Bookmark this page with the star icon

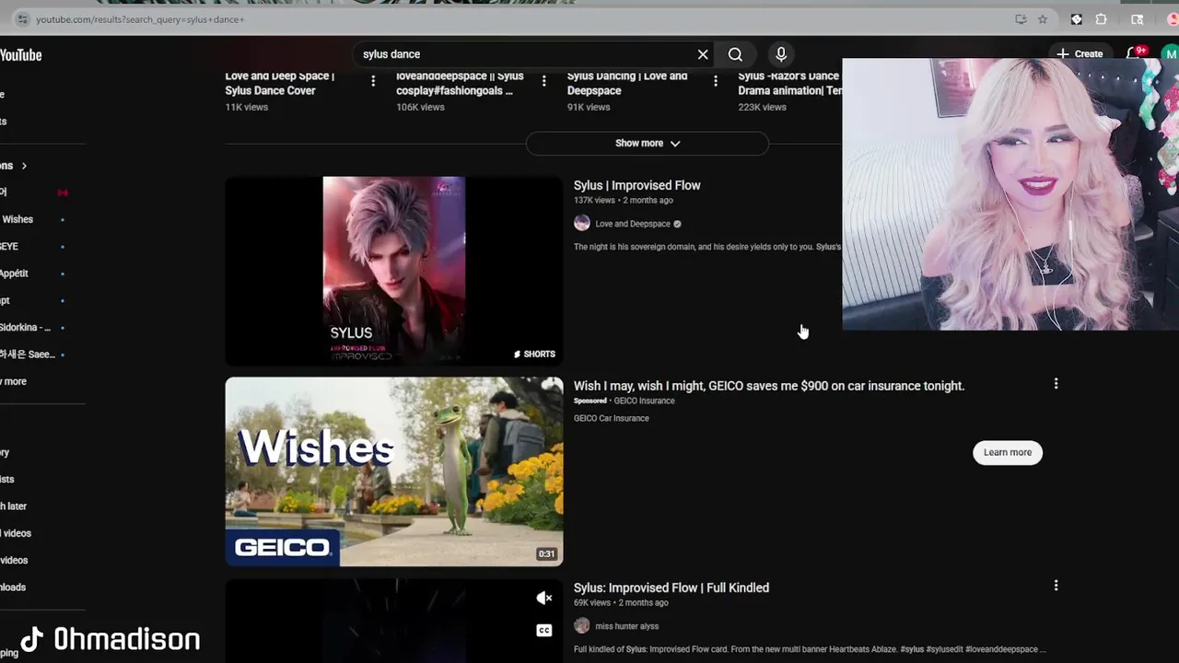[x=1043, y=19]
